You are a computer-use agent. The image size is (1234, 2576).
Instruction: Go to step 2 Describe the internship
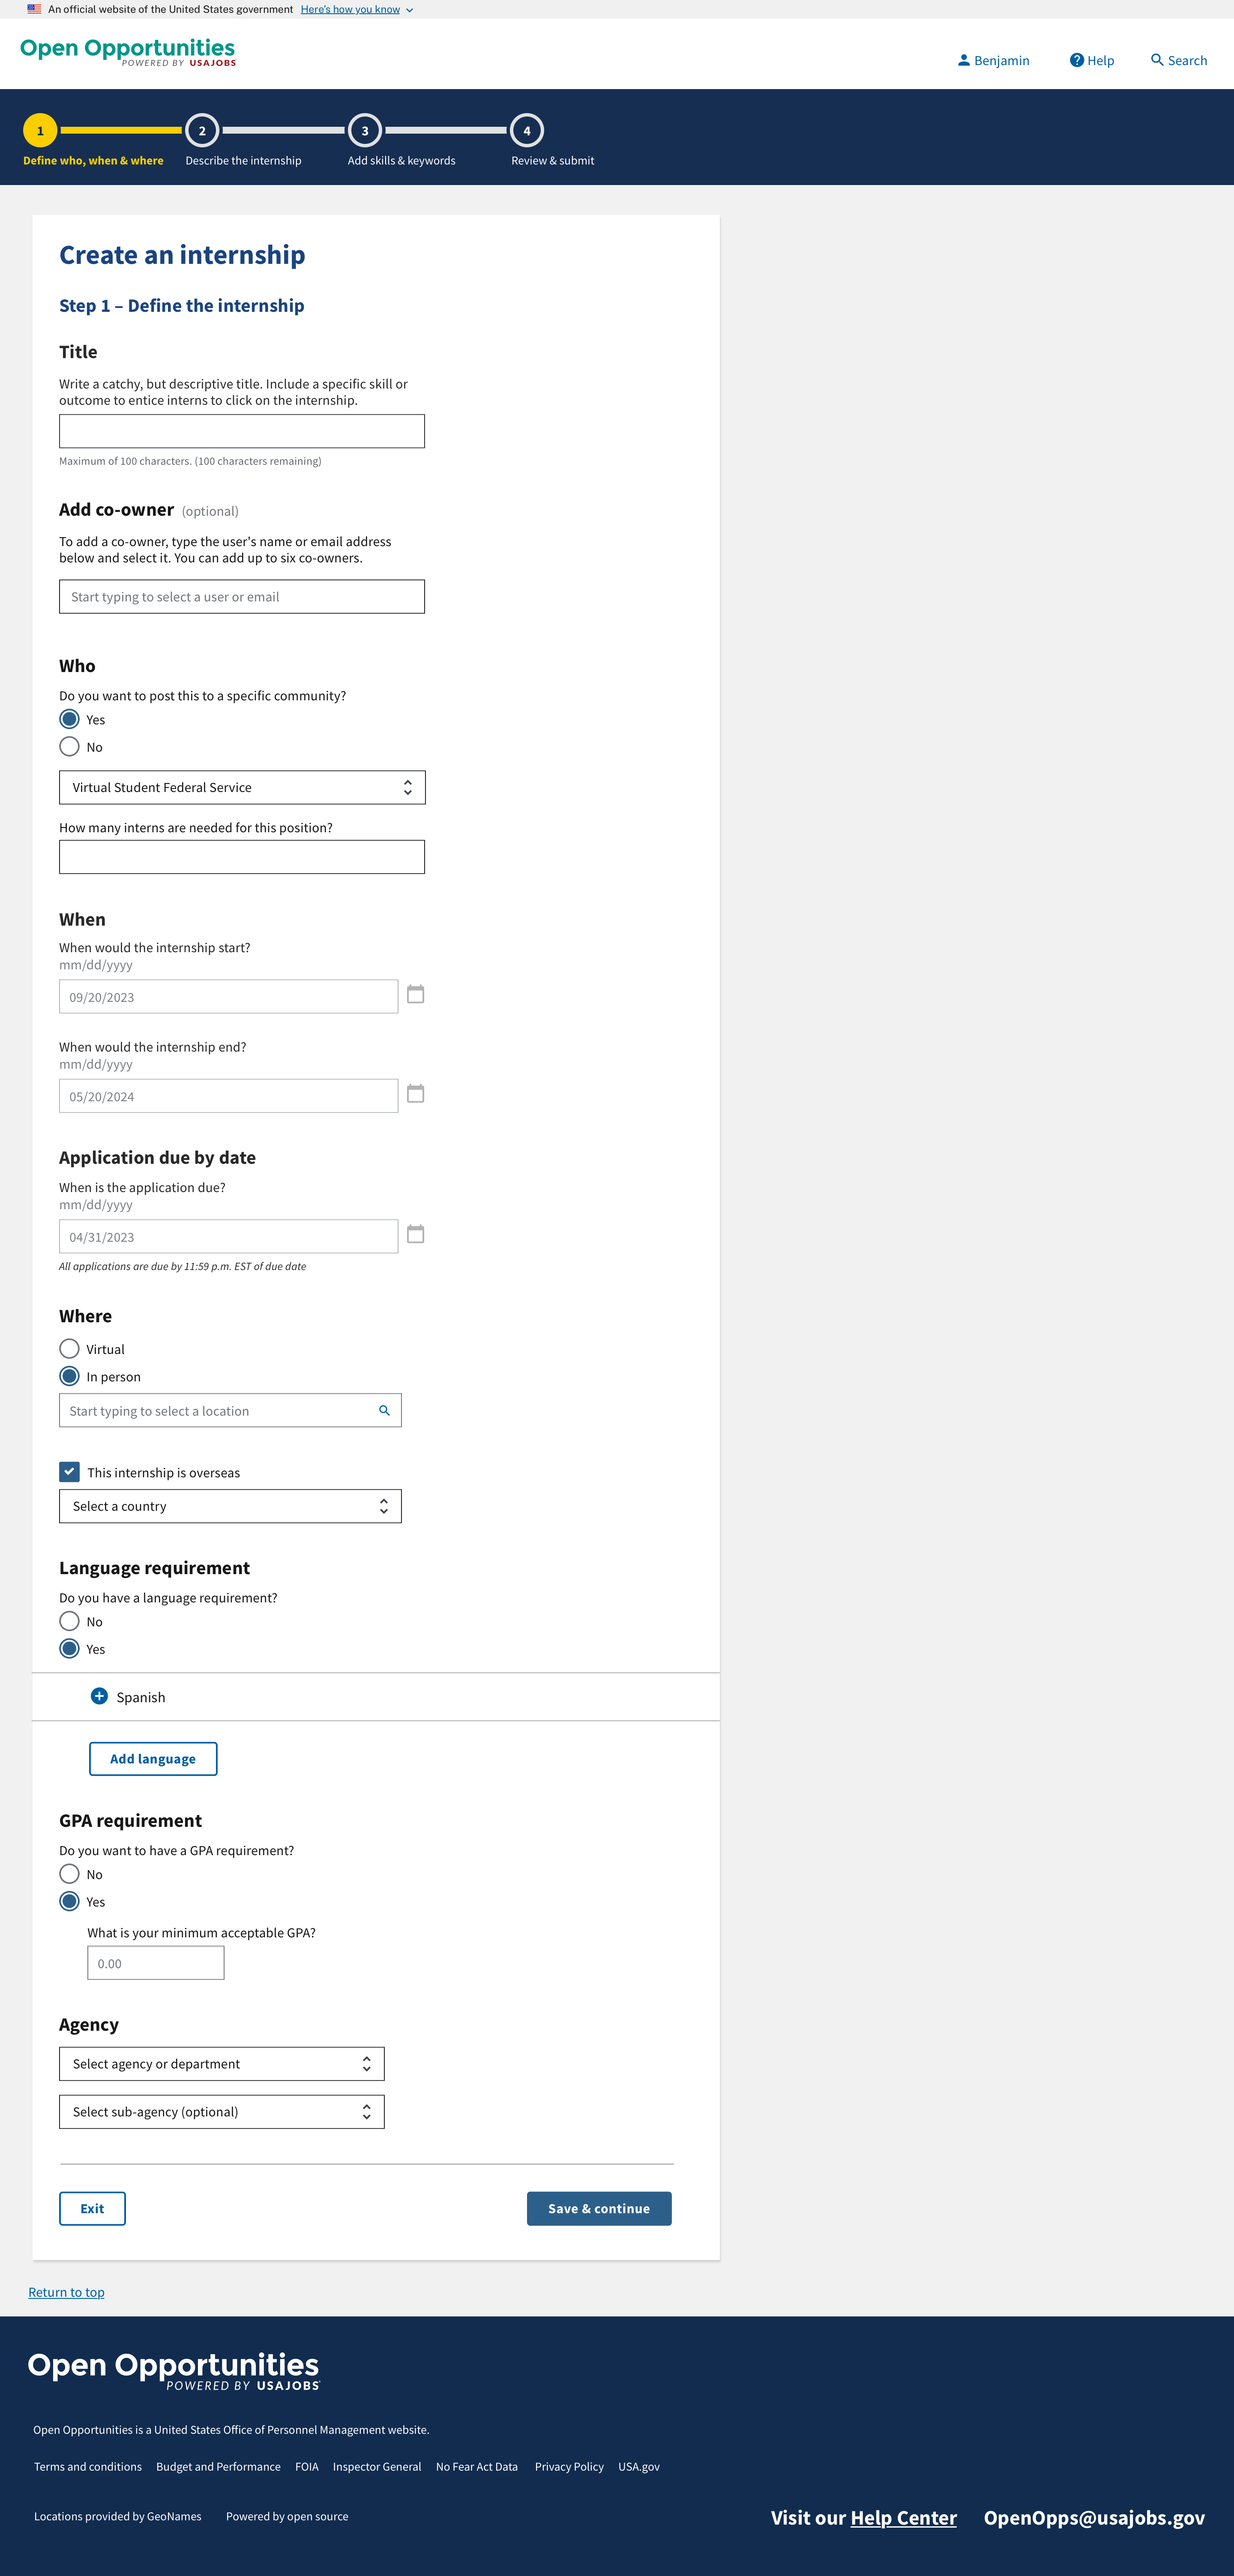point(202,131)
